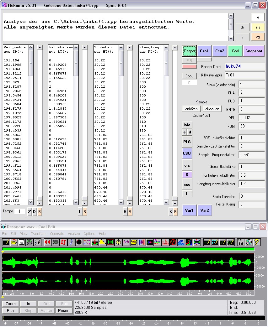Click the New waveform icon in Cool Edit

pos(6,242)
